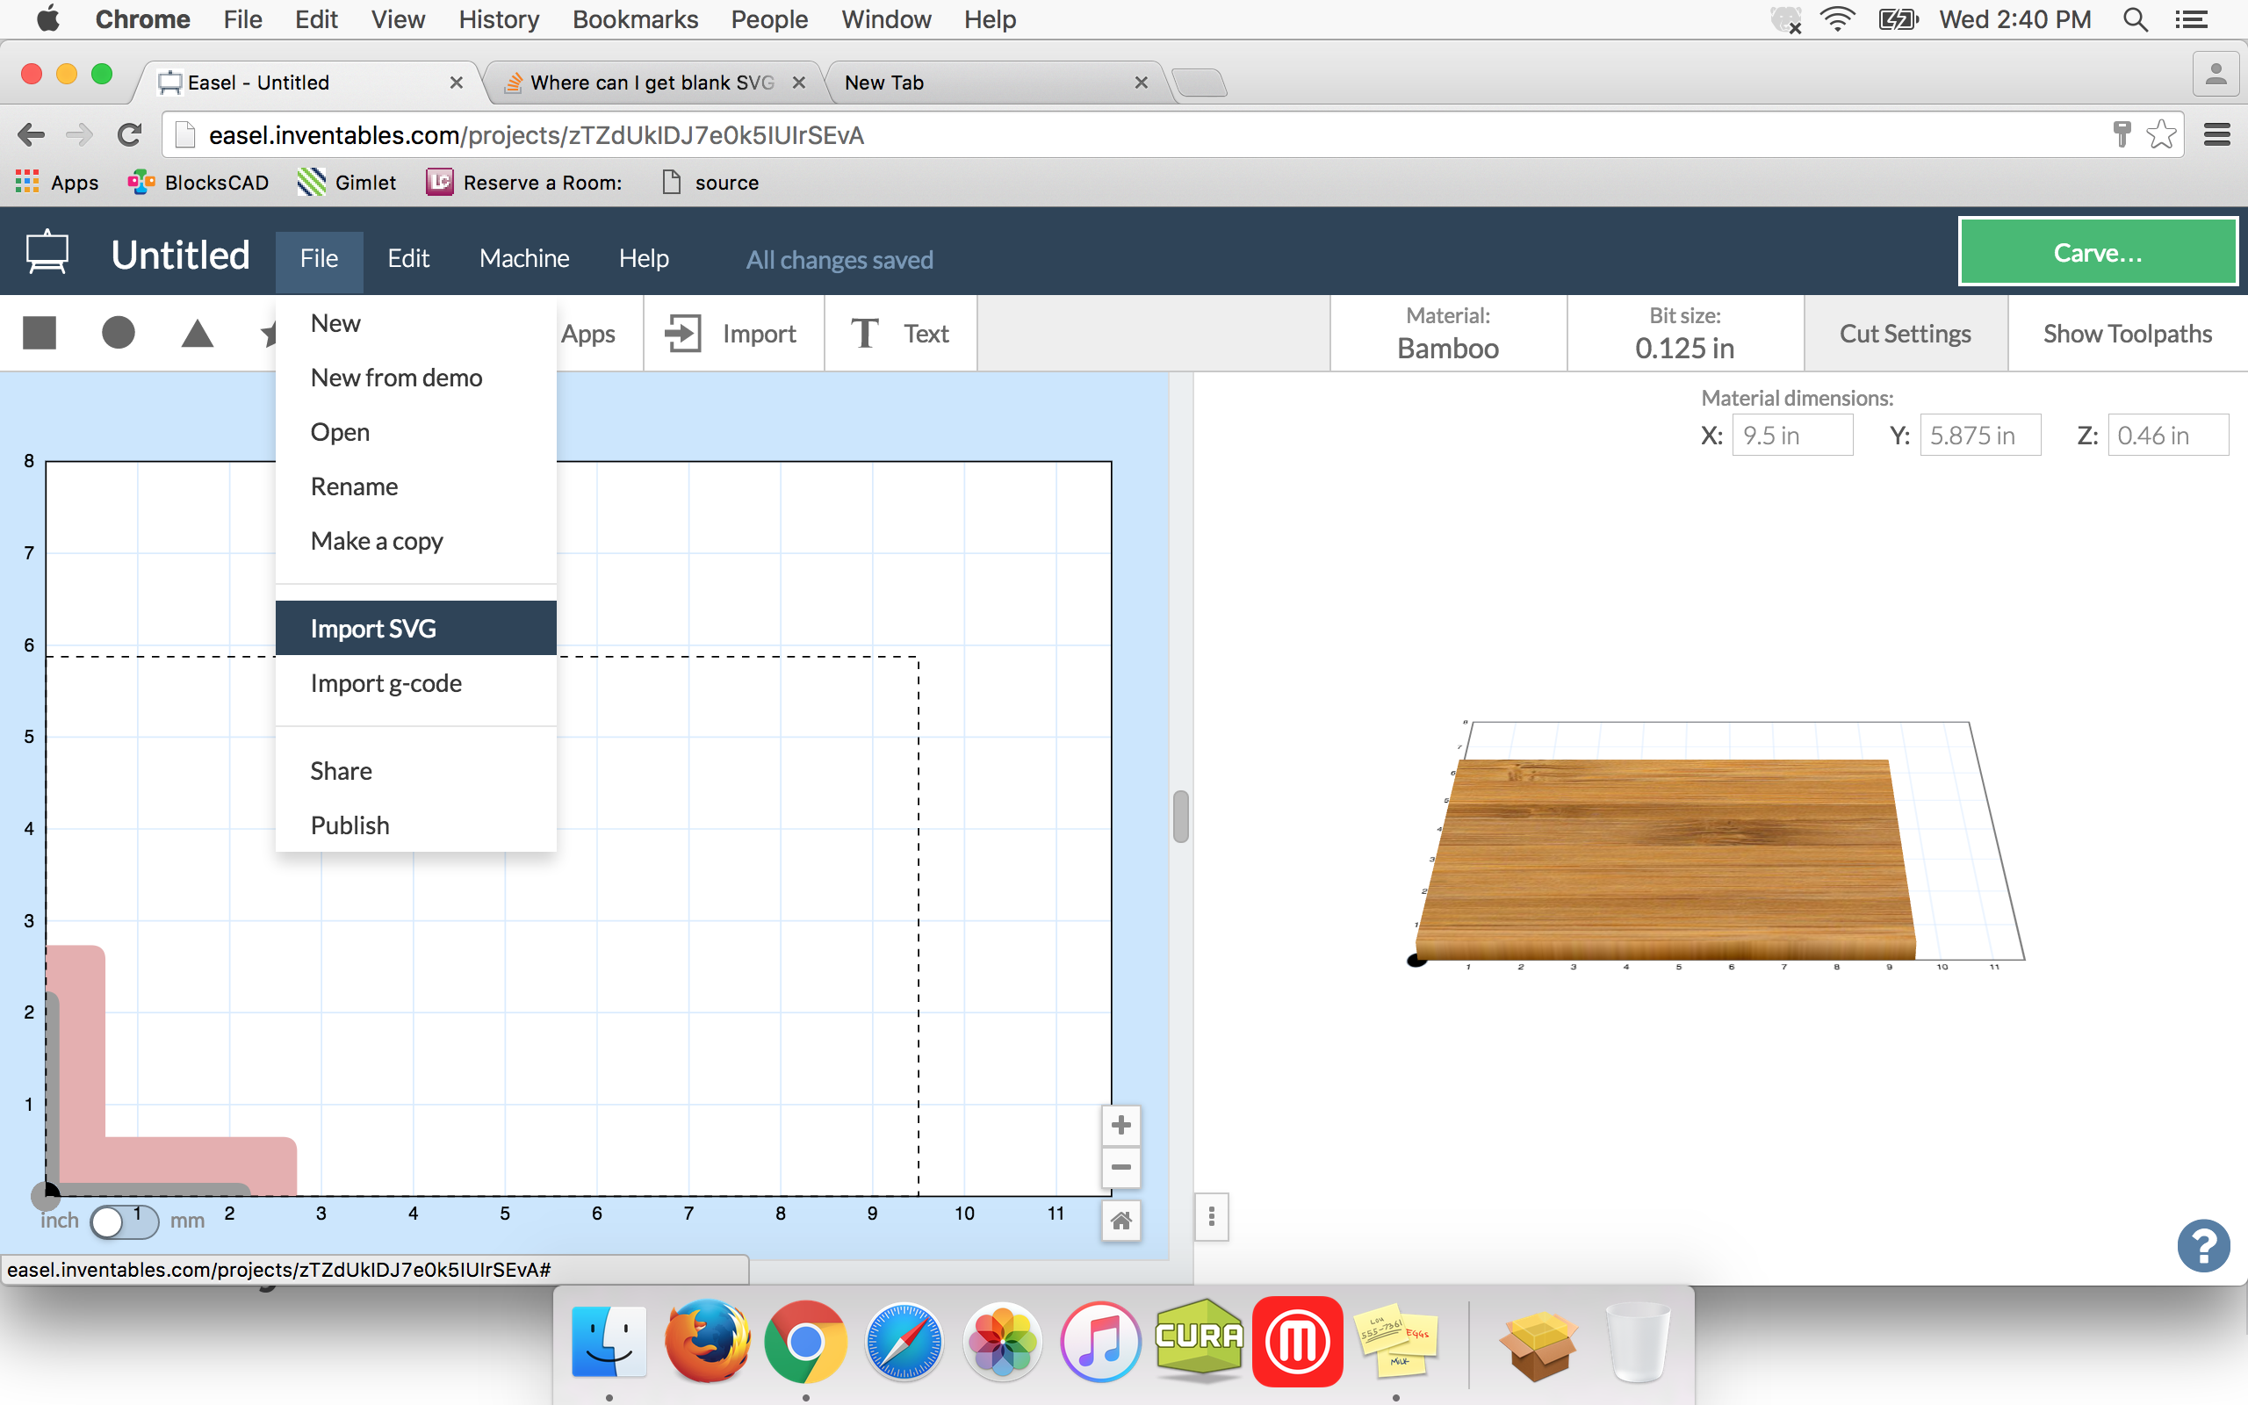The width and height of the screenshot is (2248, 1405).
Task: Choose New from demo
Action: 416,378
